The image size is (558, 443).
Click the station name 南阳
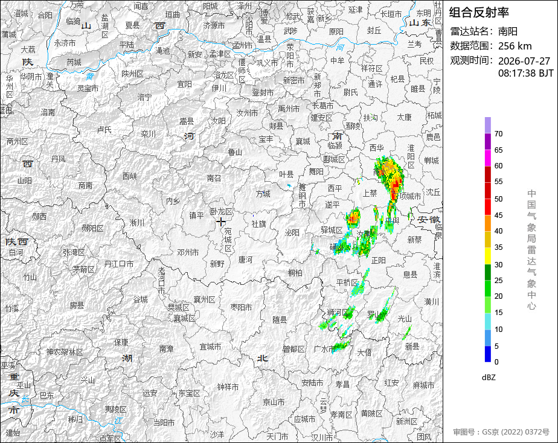coord(508,31)
